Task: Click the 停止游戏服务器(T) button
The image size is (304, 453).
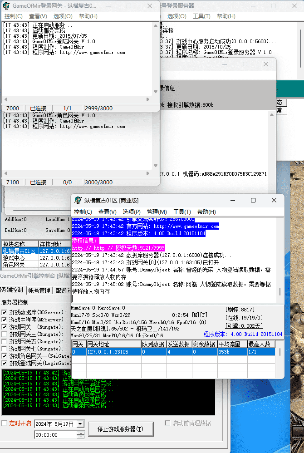Action: tap(120, 429)
